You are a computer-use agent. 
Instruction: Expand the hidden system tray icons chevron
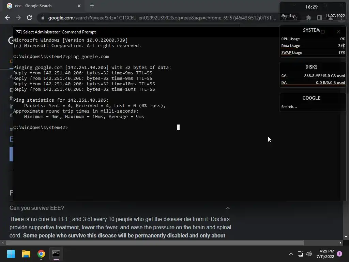point(291,254)
